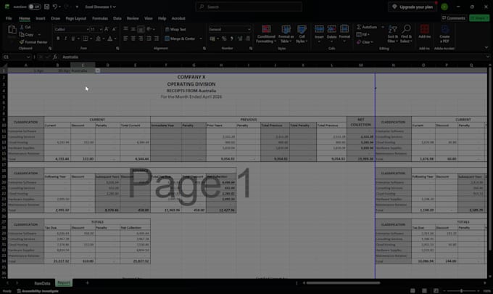The image size is (493, 294).
Task: Click the Increase Decimal icon
Action: coord(240,38)
